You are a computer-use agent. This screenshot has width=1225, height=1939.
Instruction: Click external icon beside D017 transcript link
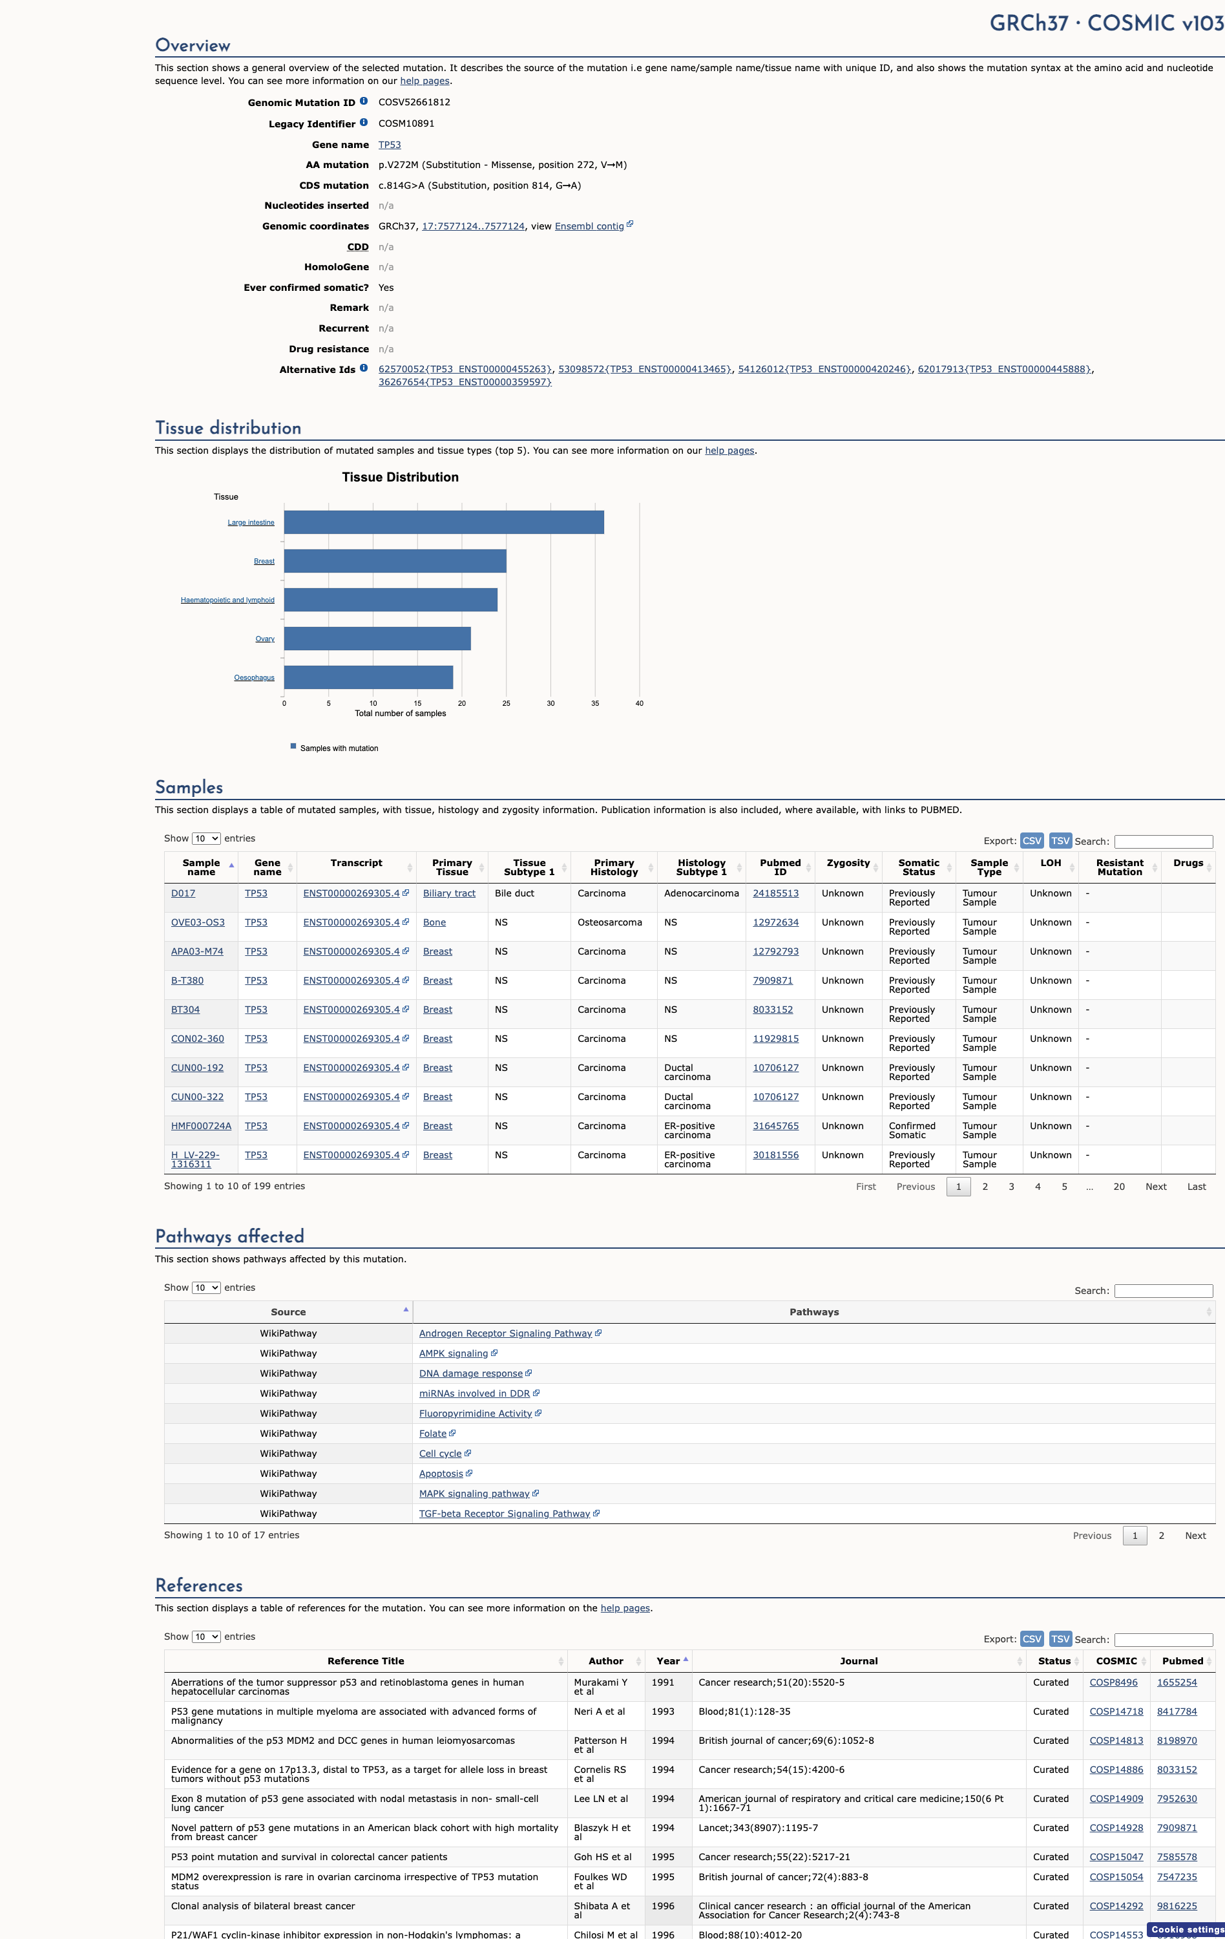click(x=406, y=893)
